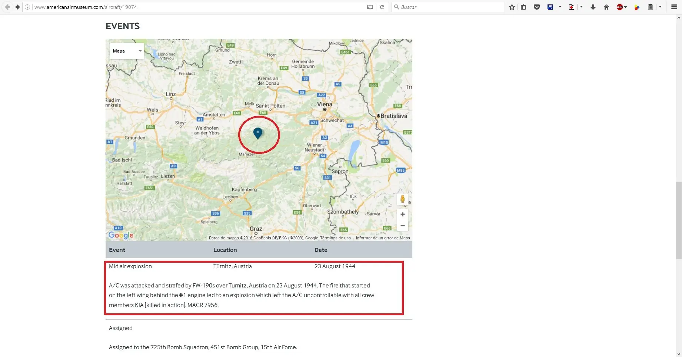
Task: Click the Linz label on the map
Action: click(x=171, y=94)
